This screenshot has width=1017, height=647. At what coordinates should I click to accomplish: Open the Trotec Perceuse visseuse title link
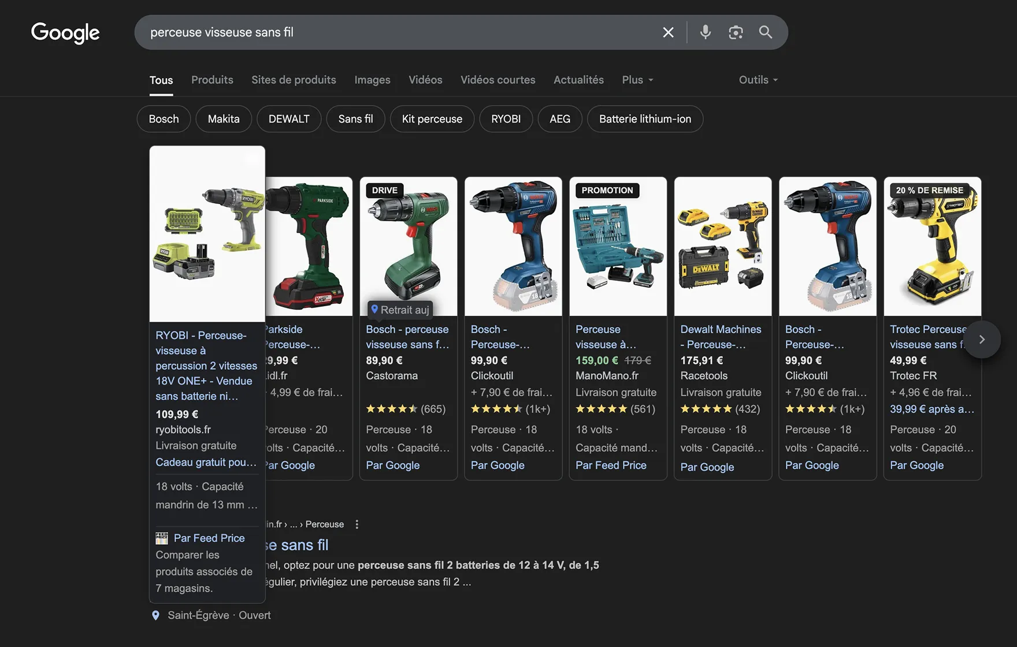pyautogui.click(x=927, y=337)
